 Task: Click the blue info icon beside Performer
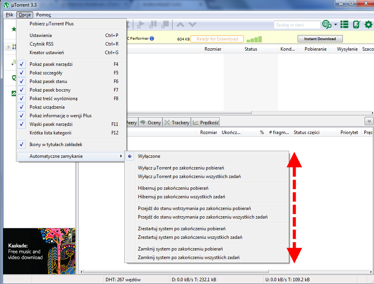click(152, 39)
